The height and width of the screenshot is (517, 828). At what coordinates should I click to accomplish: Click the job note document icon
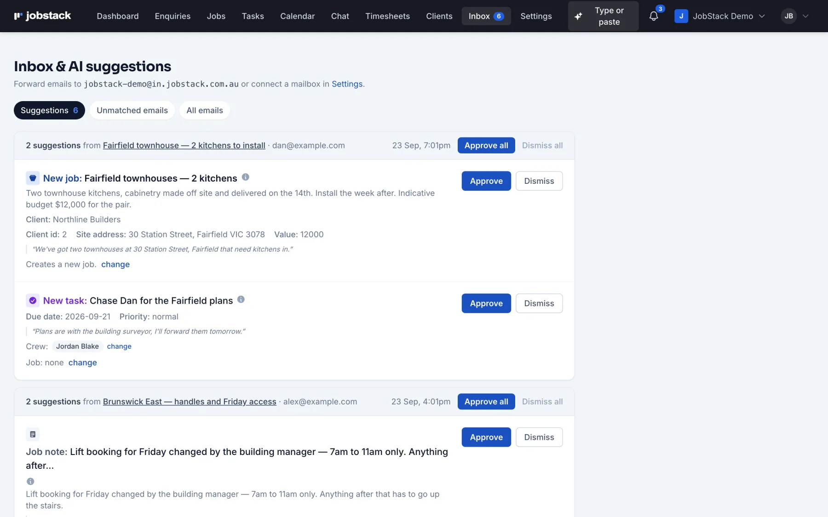[33, 434]
